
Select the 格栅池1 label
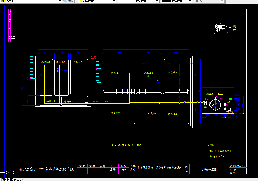(x=51, y=101)
